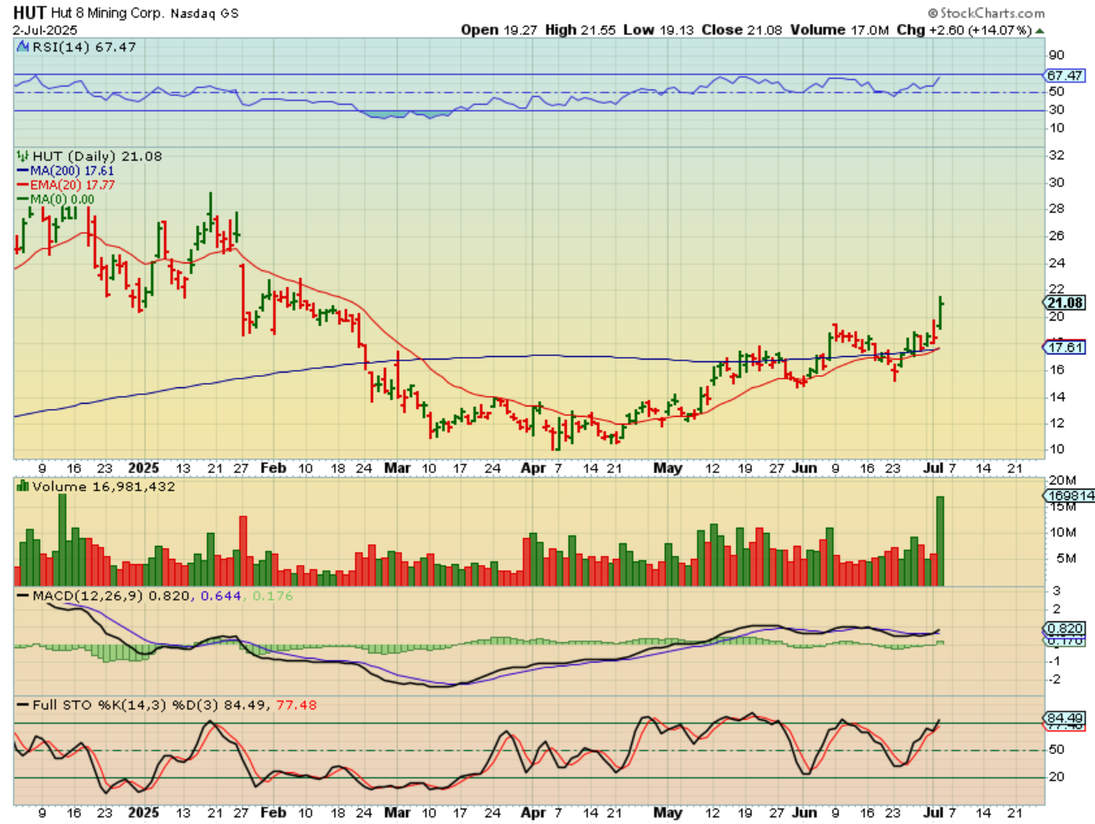
Task: Click the latest green price bar near 21
Action: (x=941, y=313)
